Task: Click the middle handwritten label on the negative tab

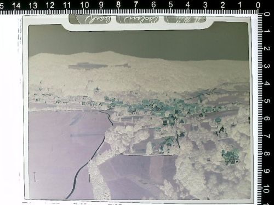Action: click(138, 19)
